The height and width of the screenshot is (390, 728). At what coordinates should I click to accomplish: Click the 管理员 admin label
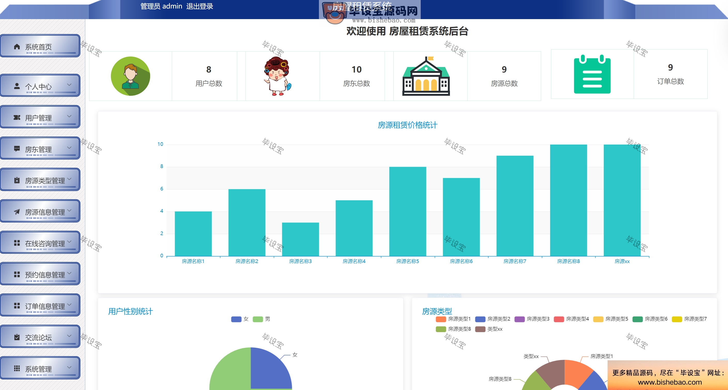click(x=161, y=6)
